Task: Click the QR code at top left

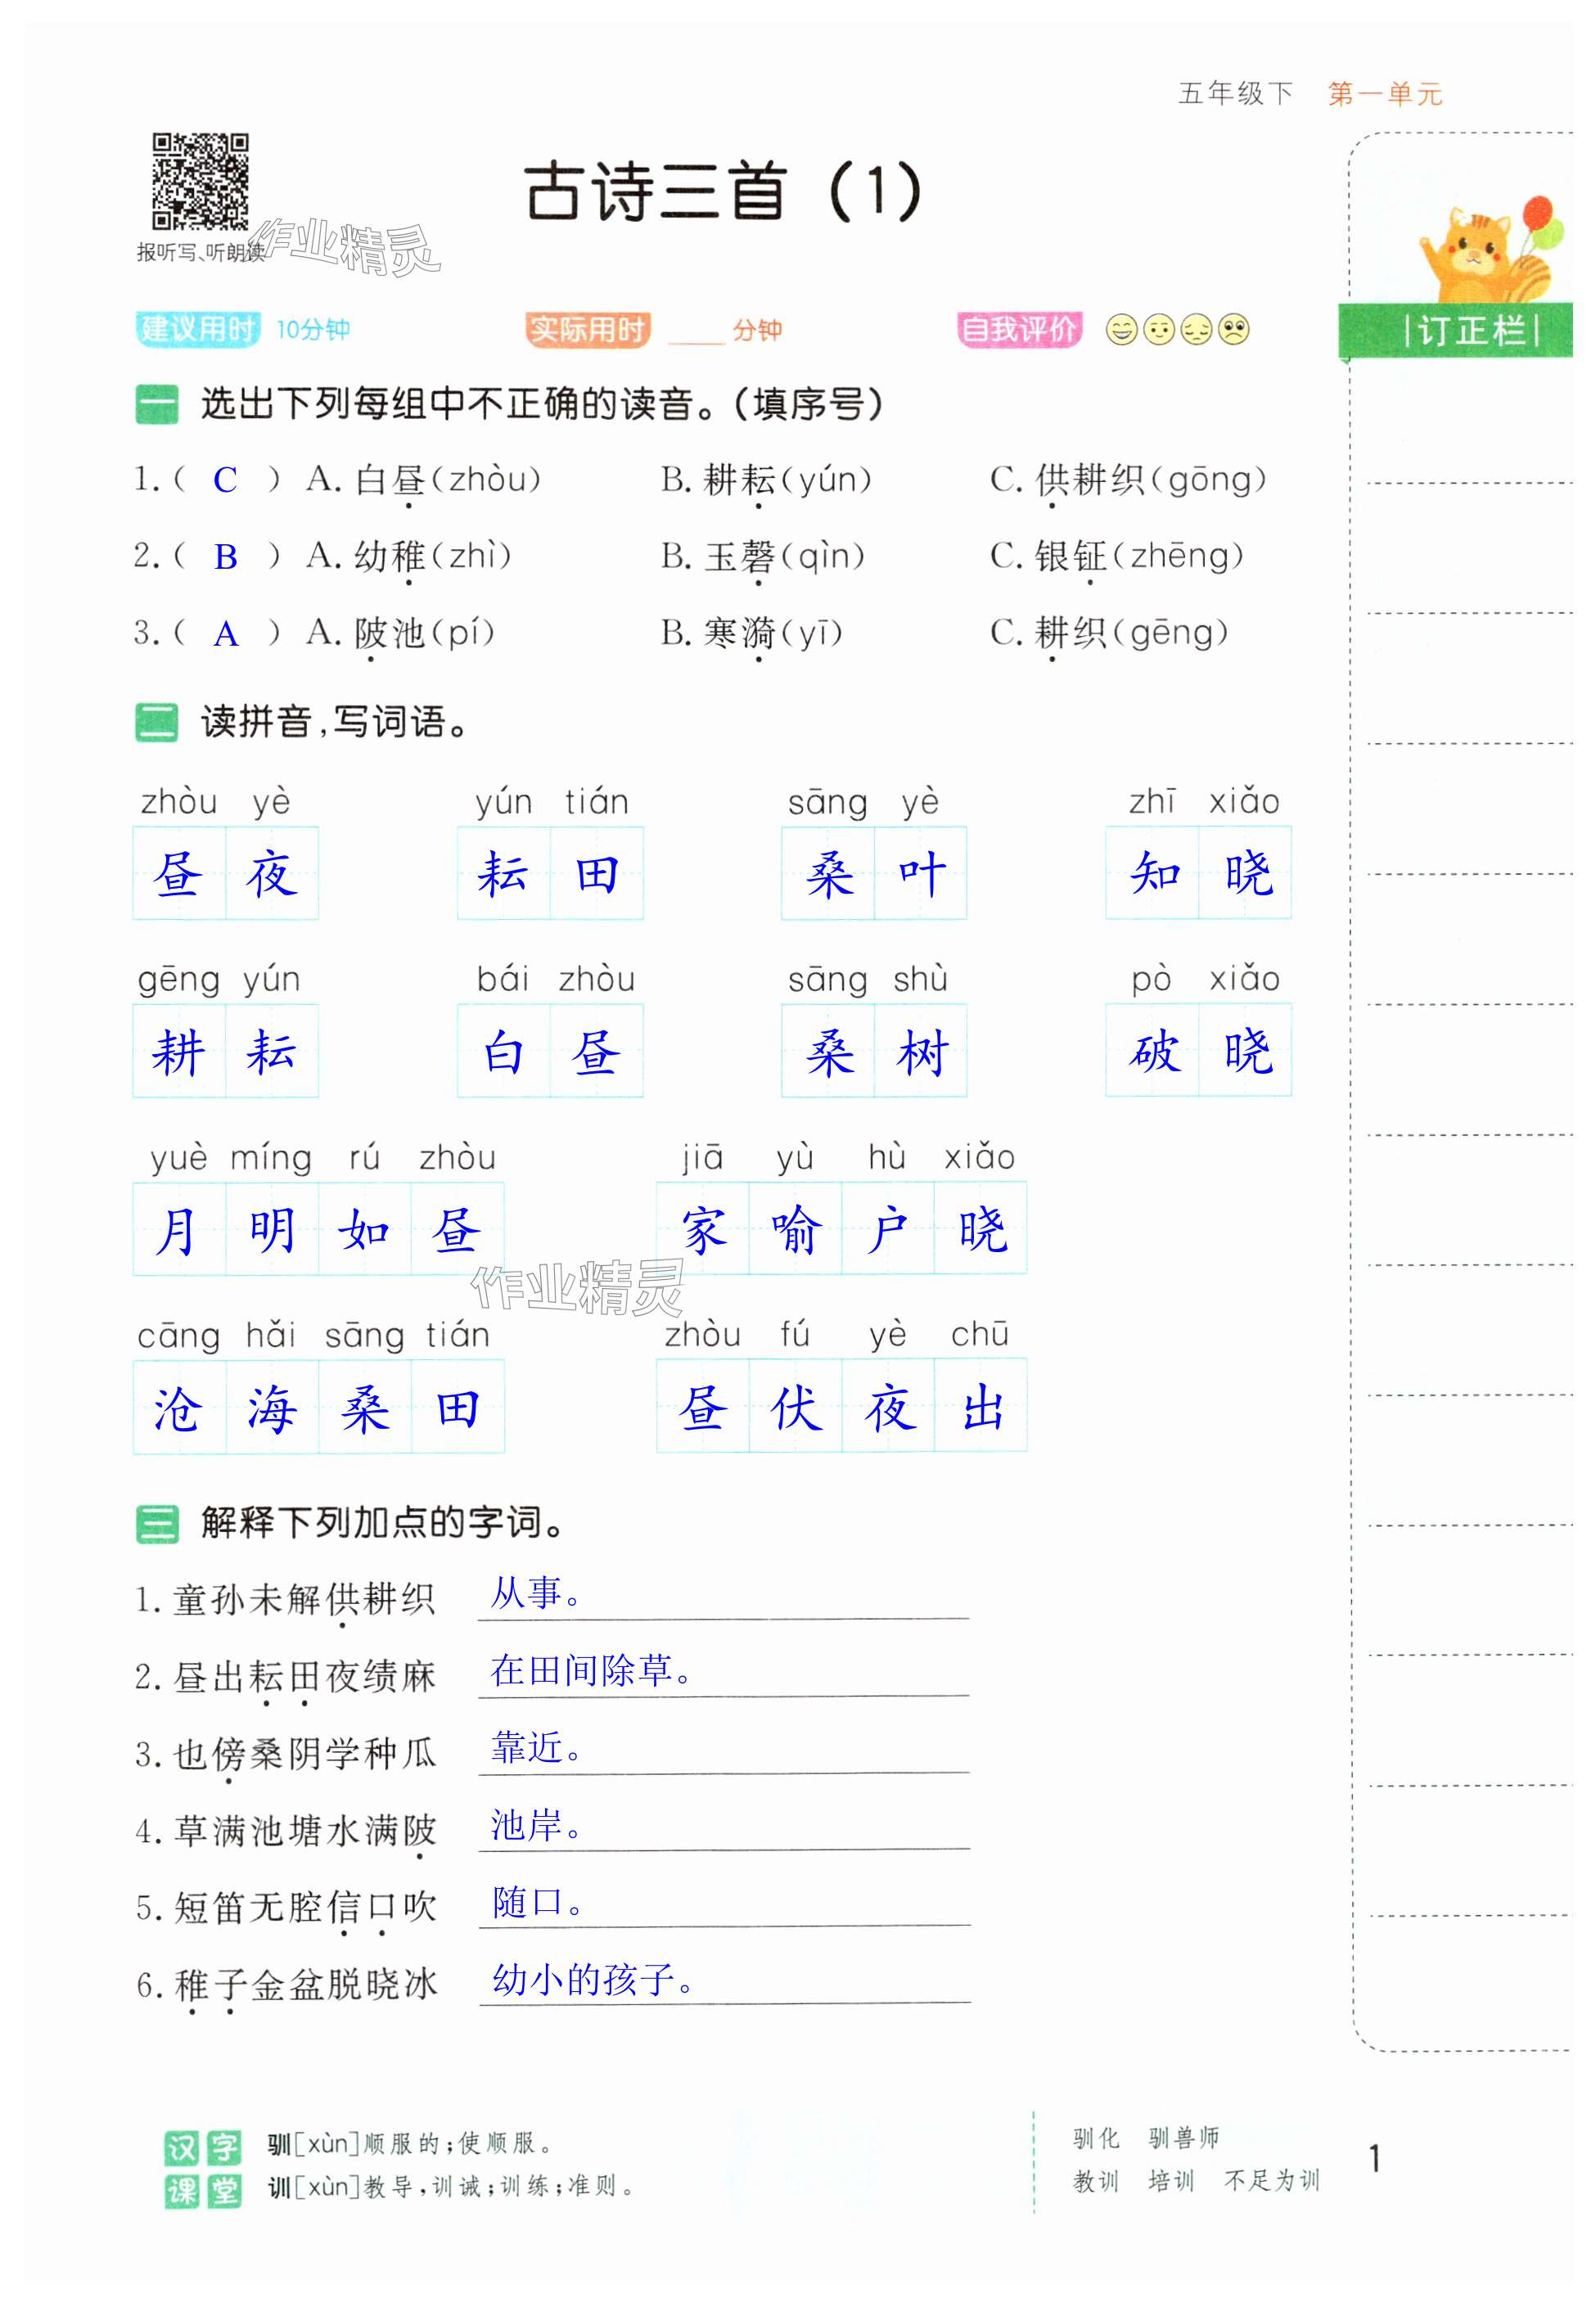Action: 200,181
